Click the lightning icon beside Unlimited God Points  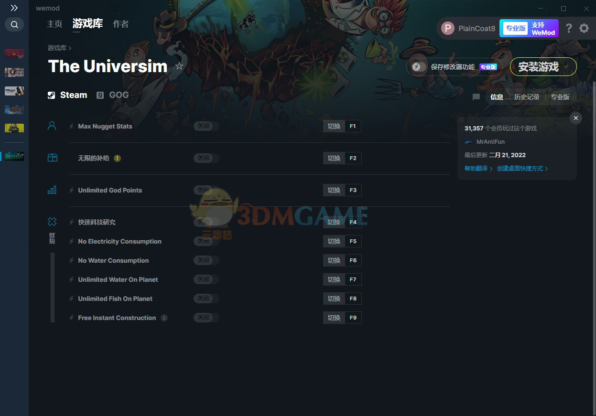click(x=72, y=190)
